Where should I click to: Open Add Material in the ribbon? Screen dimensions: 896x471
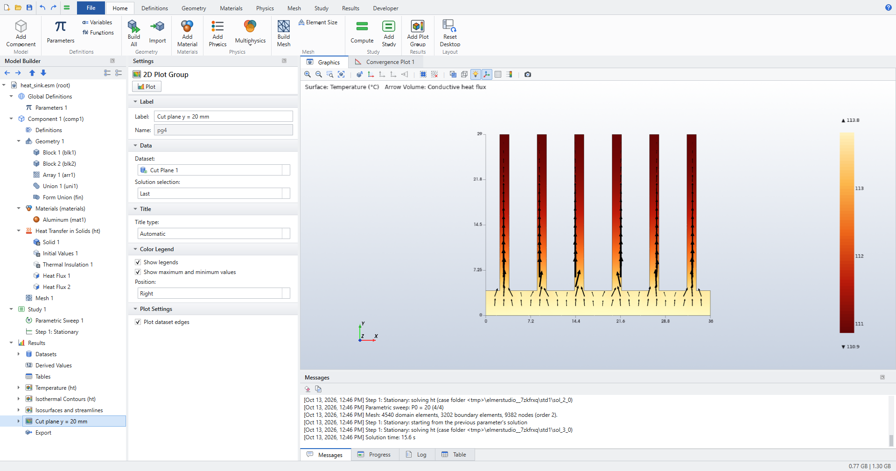tap(187, 34)
